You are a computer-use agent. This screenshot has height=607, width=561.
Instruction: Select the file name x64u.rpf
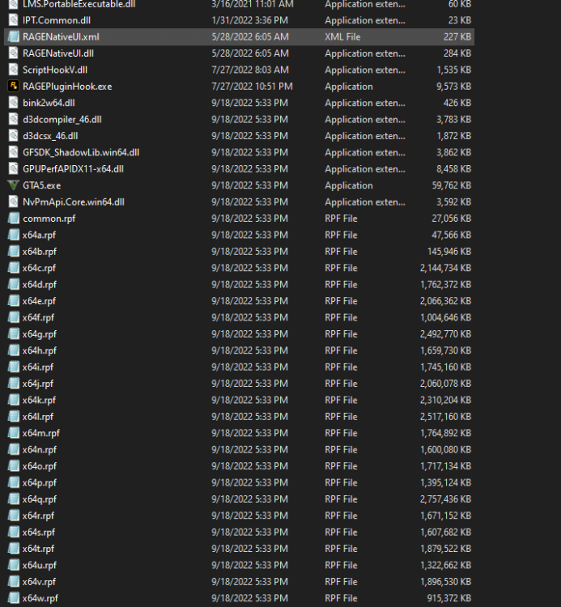tap(40, 566)
